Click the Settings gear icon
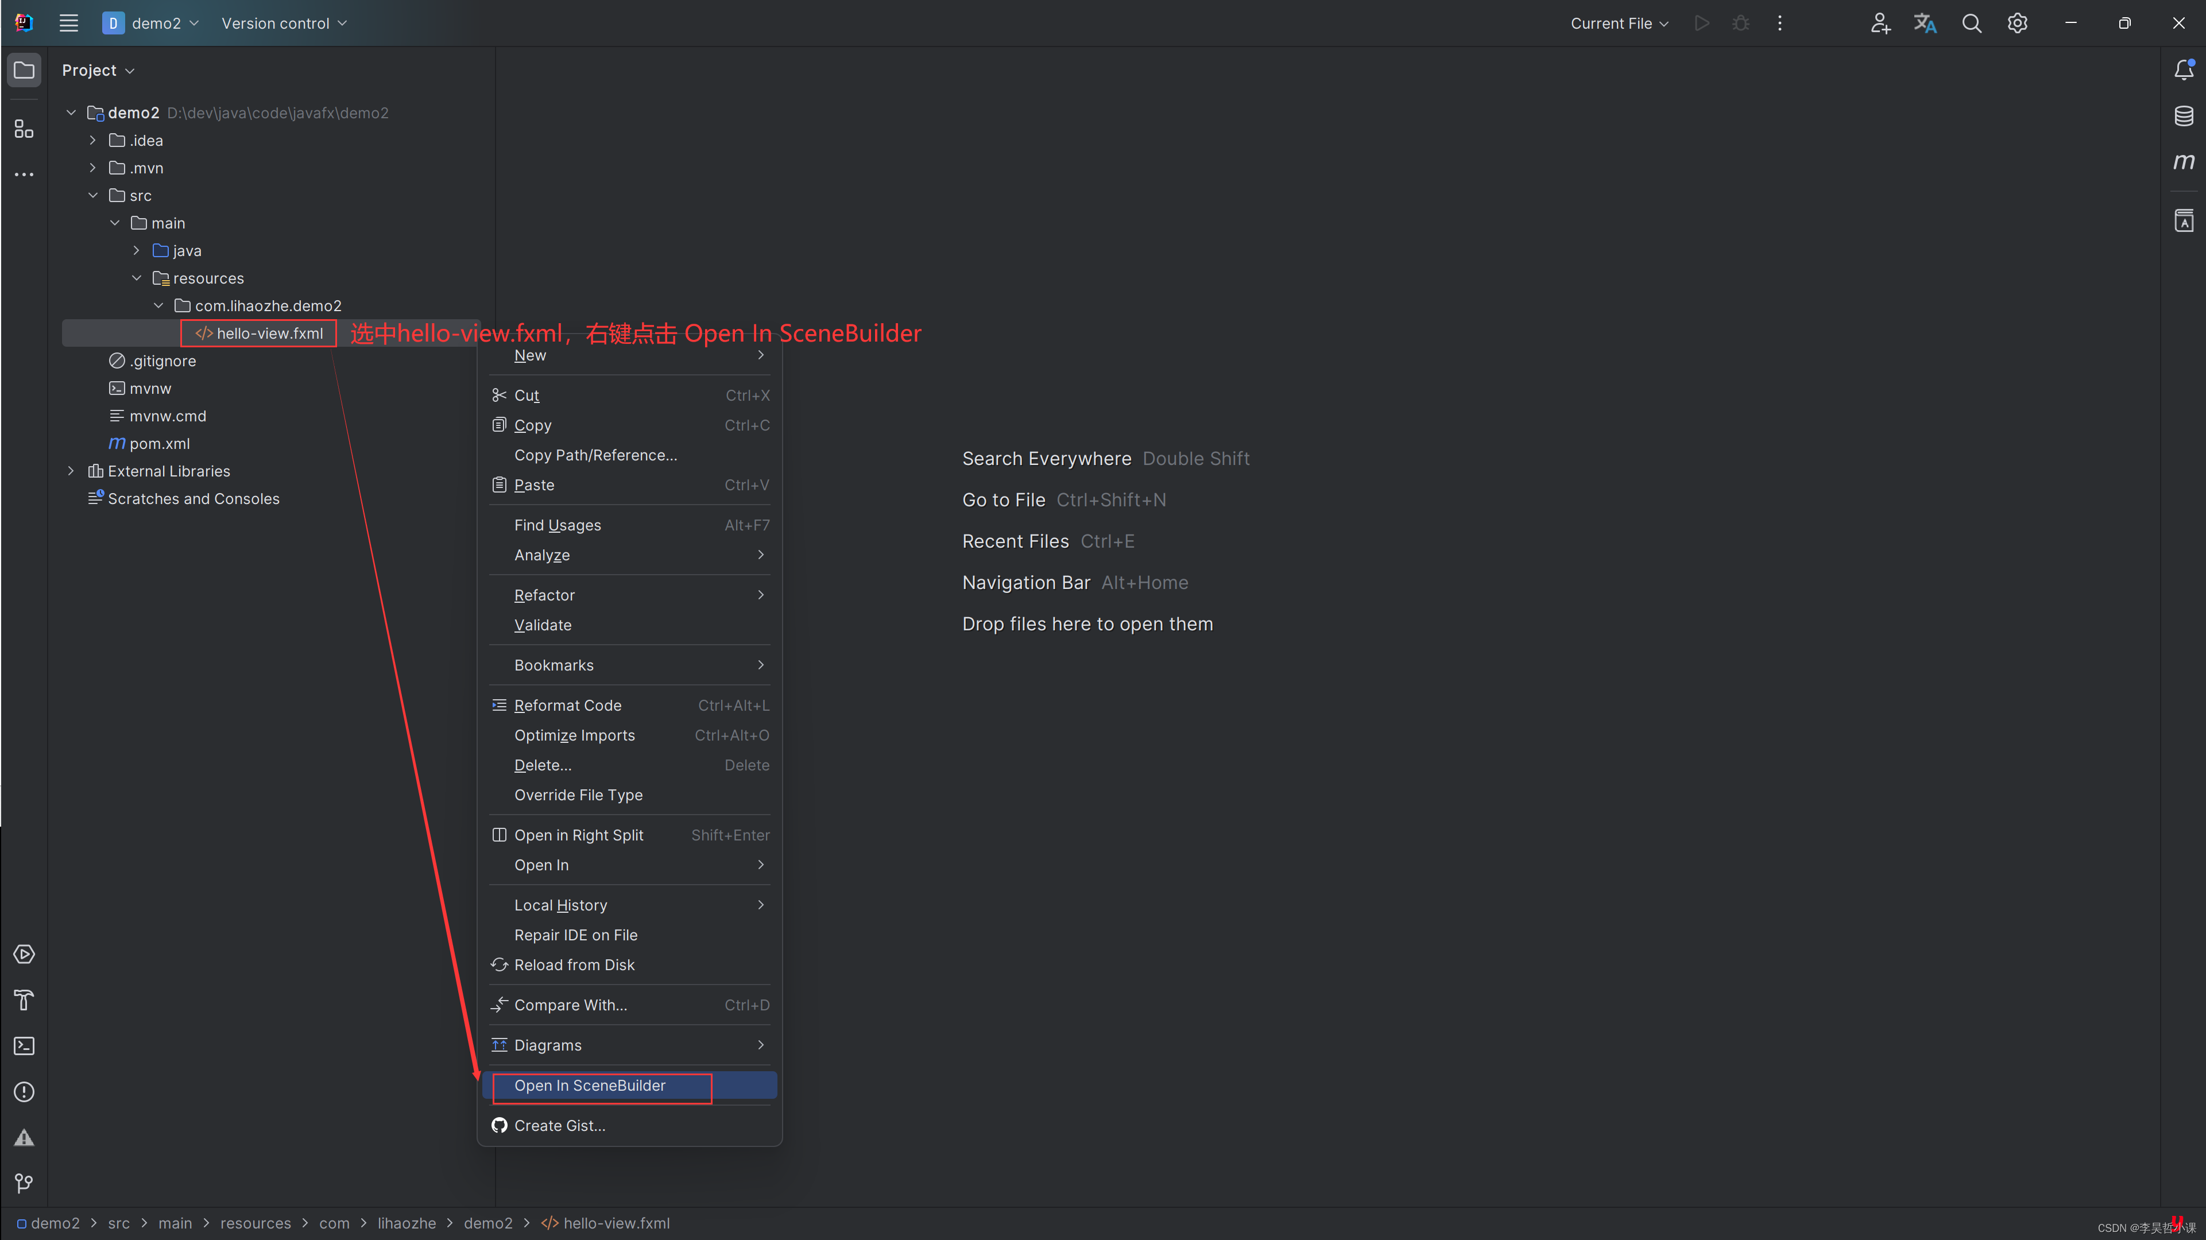This screenshot has width=2206, height=1240. click(x=2018, y=23)
